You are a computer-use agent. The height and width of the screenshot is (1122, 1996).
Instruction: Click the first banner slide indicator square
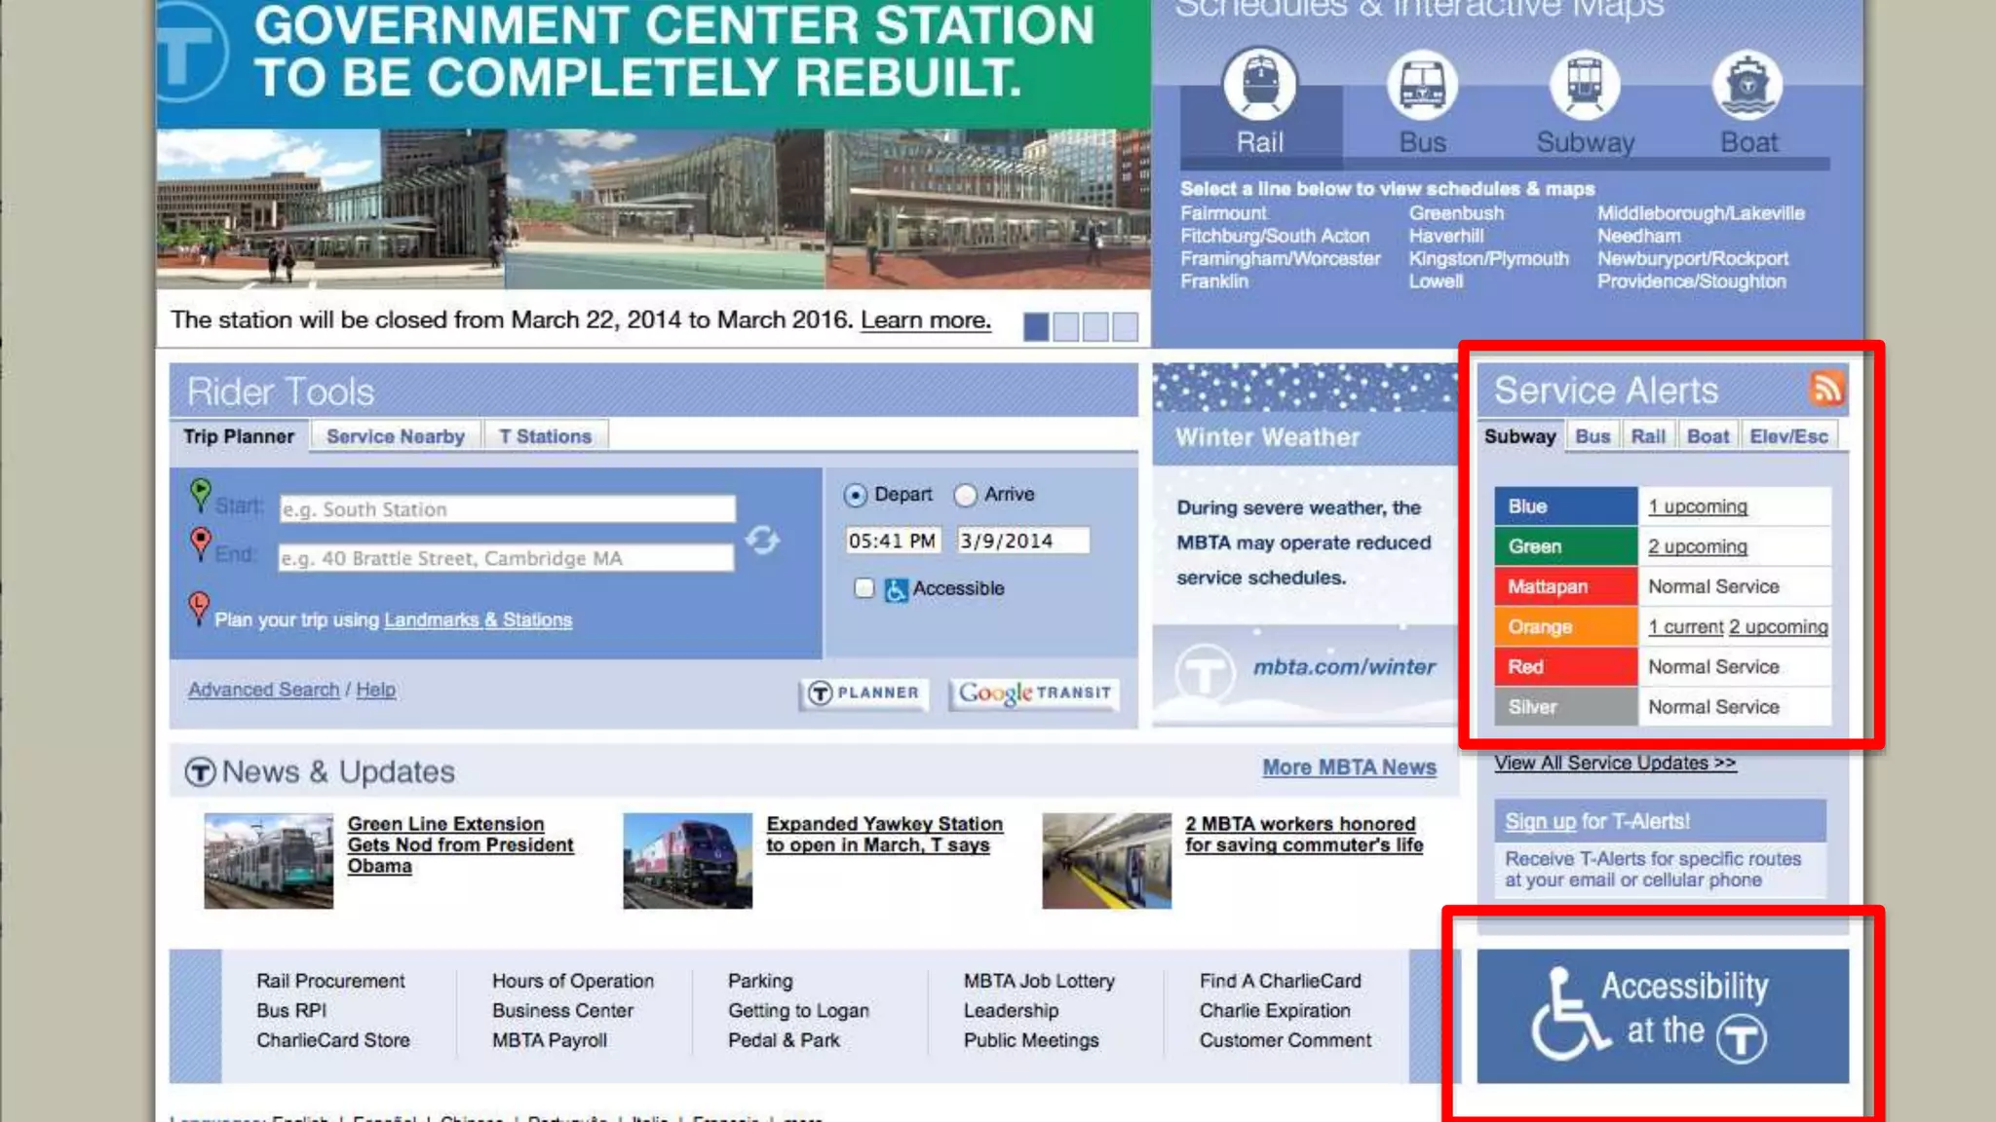pos(1036,326)
